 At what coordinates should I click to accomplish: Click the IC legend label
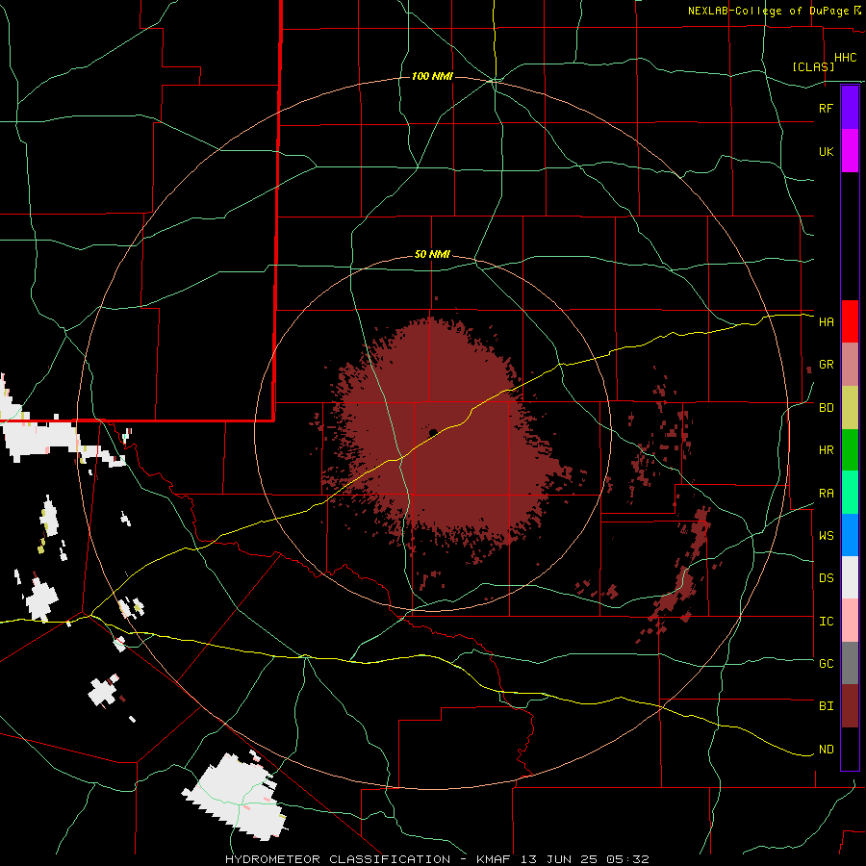[x=826, y=622]
